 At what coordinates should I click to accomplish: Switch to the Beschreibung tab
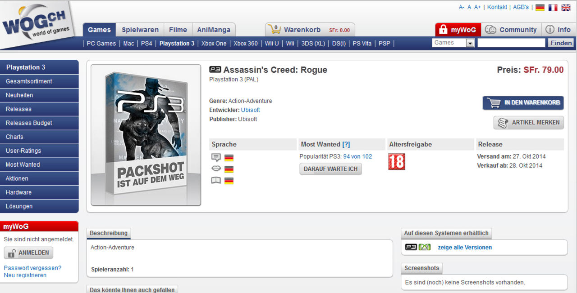pyautogui.click(x=109, y=233)
